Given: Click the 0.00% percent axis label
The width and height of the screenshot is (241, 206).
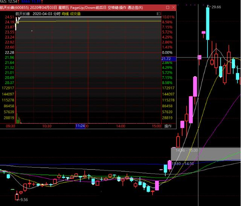Looking at the screenshot, I should tap(167, 53).
